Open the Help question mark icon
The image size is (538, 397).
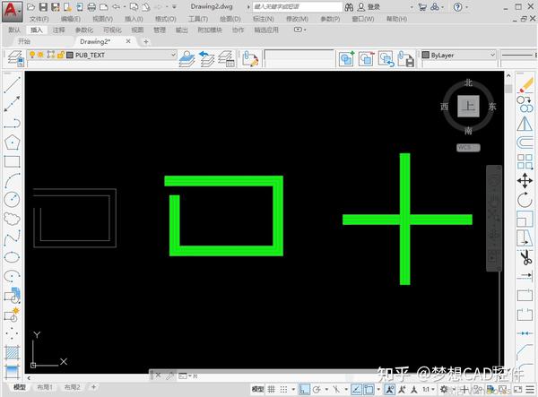click(457, 7)
